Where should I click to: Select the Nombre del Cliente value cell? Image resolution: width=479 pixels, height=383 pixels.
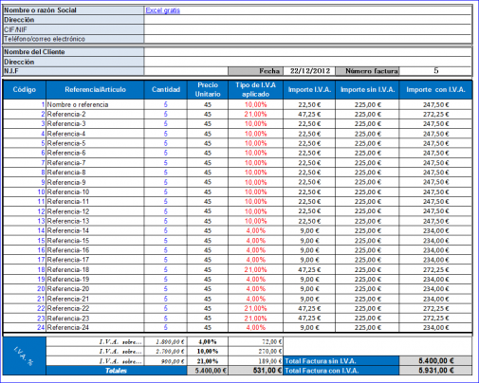[x=307, y=52]
